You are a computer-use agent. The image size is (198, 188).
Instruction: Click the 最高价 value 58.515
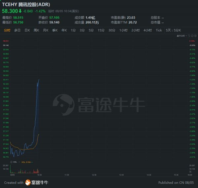coord(18,18)
